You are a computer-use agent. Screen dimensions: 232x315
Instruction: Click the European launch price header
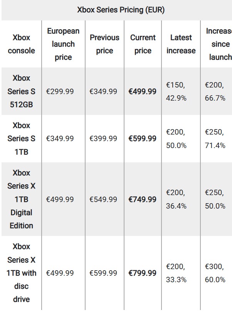[x=63, y=44]
